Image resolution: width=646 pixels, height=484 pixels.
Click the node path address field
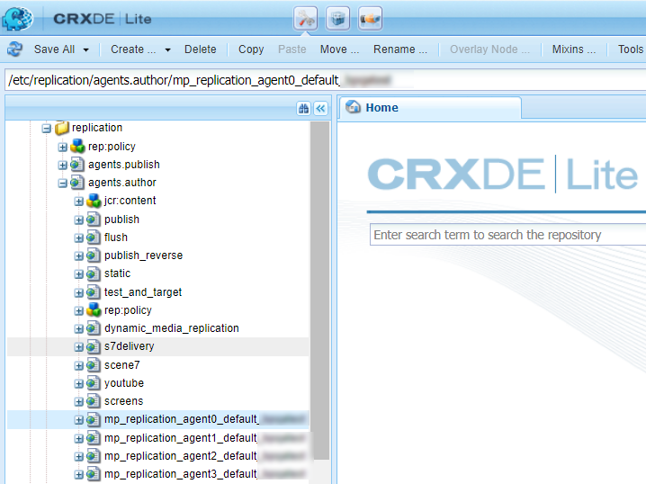pos(325,79)
